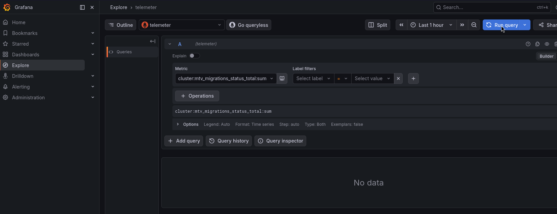Shift time range forward with double-right arrows

coord(462,25)
